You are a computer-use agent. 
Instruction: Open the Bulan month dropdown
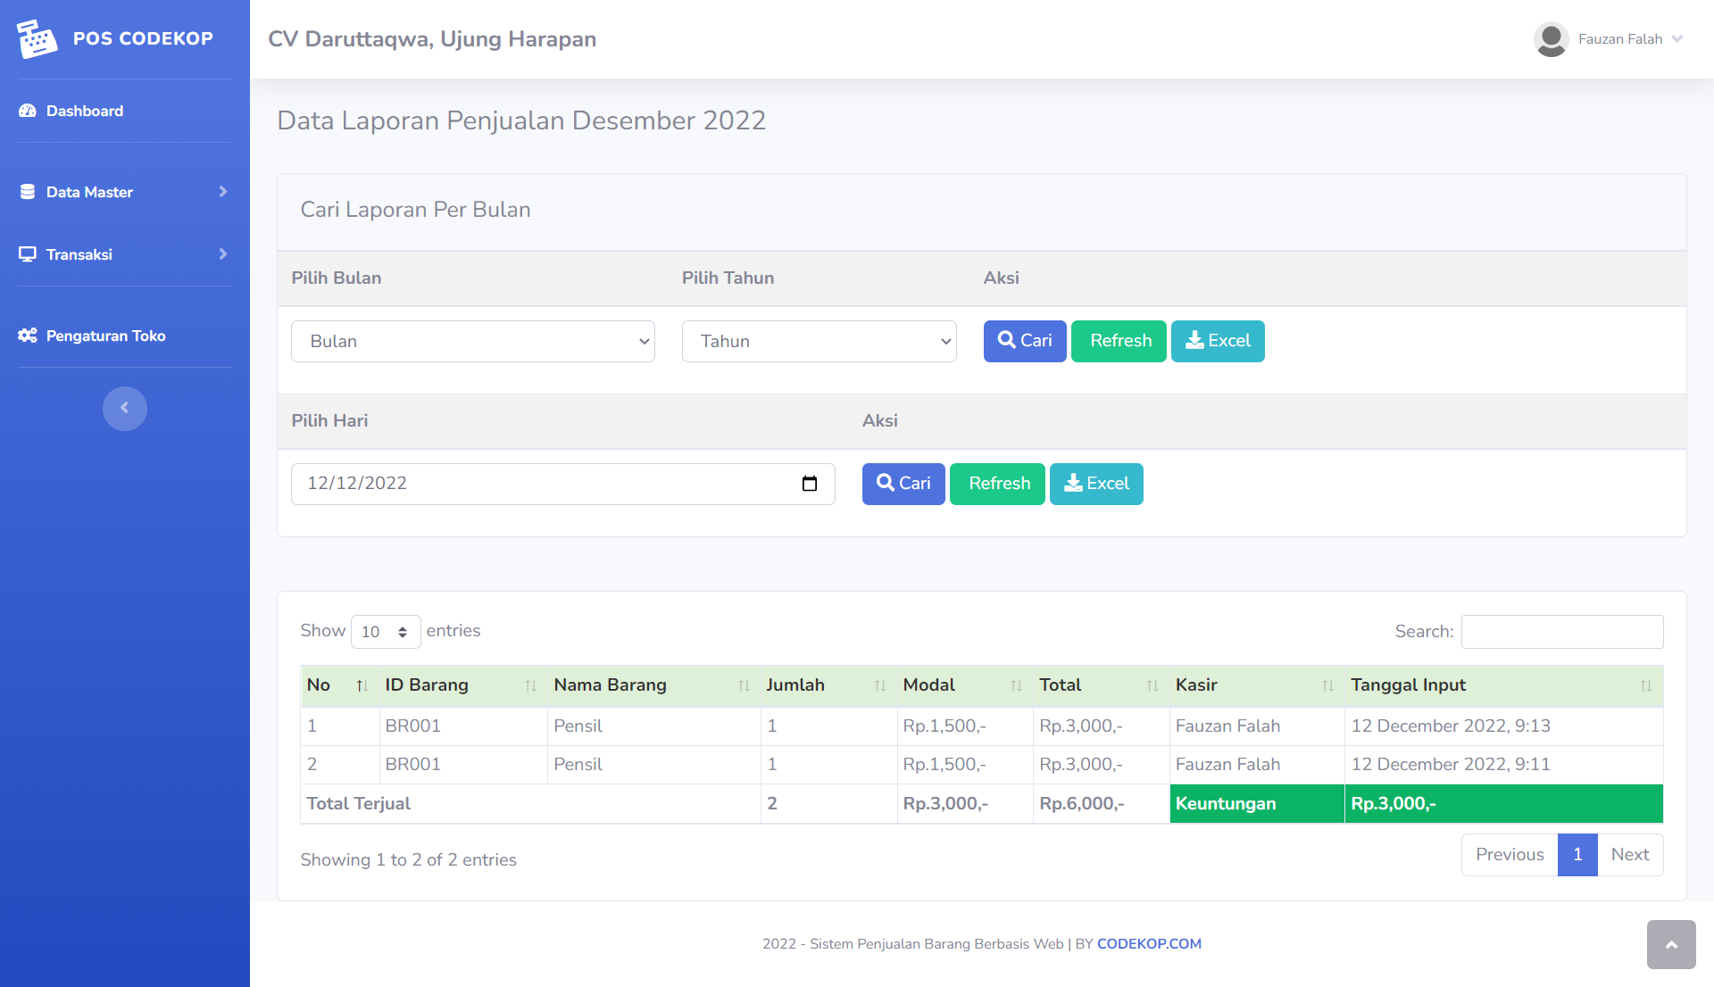472,342
